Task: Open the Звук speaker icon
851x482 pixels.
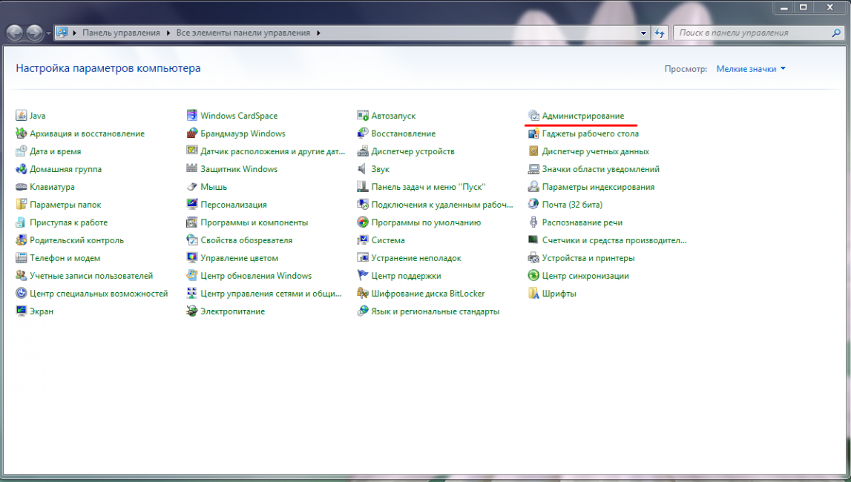Action: point(363,169)
